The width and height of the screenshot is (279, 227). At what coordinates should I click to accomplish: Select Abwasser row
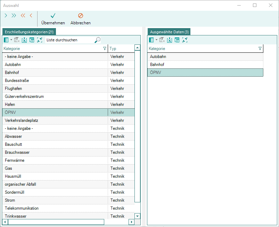pos(68,136)
